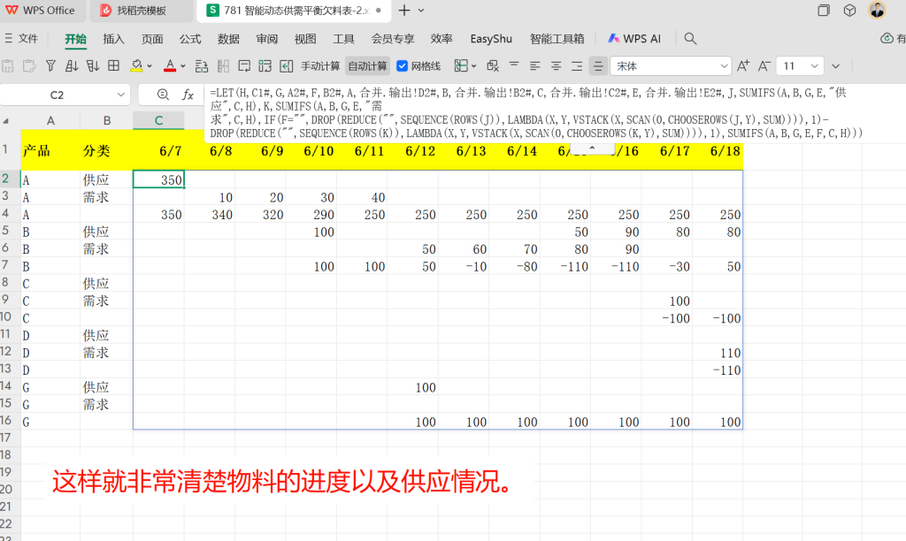Open the font size 11 dropdown
The height and width of the screenshot is (541, 906).
point(814,66)
